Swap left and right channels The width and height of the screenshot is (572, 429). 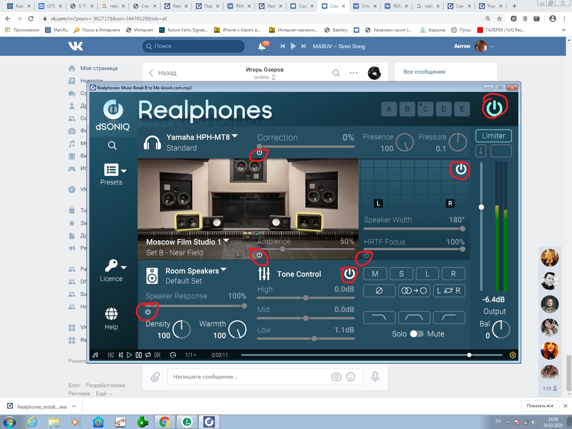pos(449,291)
